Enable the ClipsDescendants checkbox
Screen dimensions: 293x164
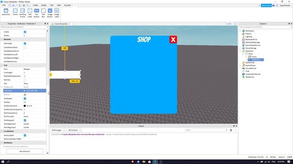tap(25, 47)
